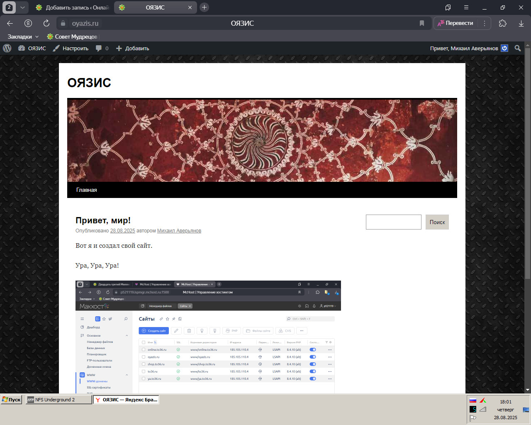Screen dimensions: 531x425
Task: Click the monitor icon in system tray
Action: tap(526, 410)
